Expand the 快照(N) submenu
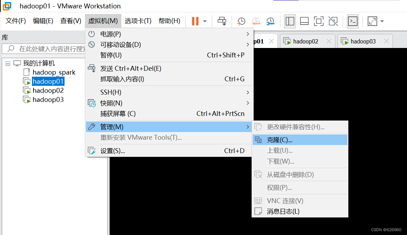 169,103
